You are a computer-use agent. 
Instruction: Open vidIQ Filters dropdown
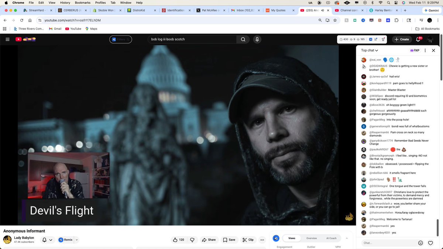(121, 39)
